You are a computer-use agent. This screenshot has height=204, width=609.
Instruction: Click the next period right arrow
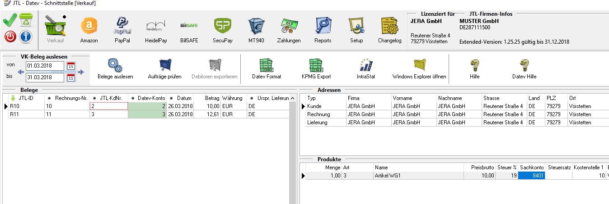coord(81,72)
